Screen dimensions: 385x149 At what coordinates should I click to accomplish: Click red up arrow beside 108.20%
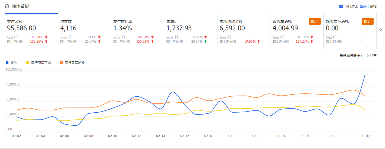click(46, 37)
